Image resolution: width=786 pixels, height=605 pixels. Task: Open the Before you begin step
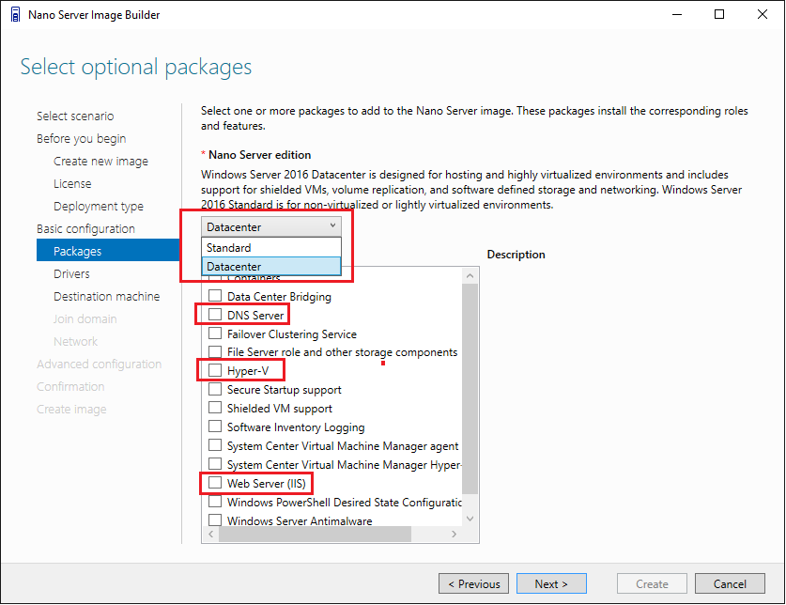pyautogui.click(x=81, y=138)
